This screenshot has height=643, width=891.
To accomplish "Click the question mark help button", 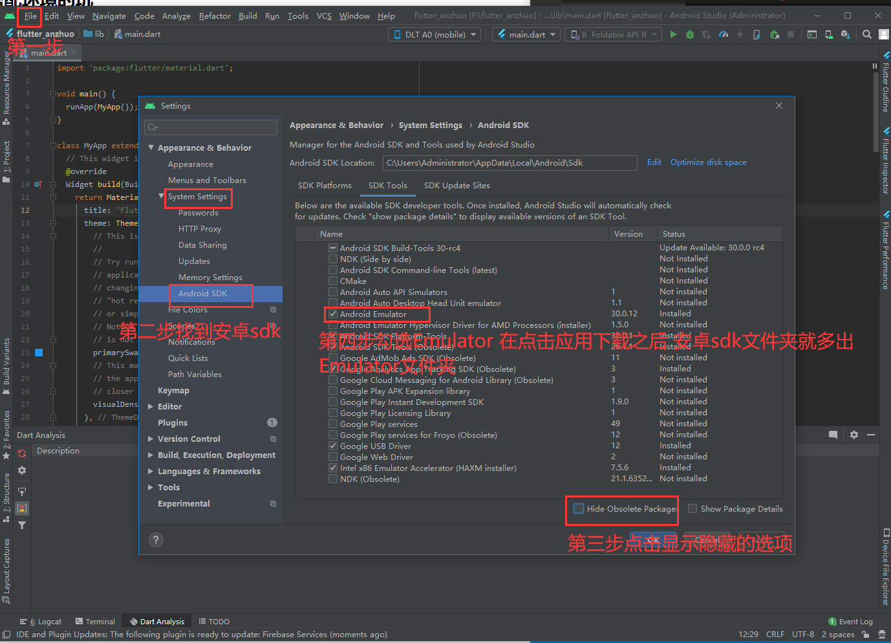I will click(x=156, y=540).
